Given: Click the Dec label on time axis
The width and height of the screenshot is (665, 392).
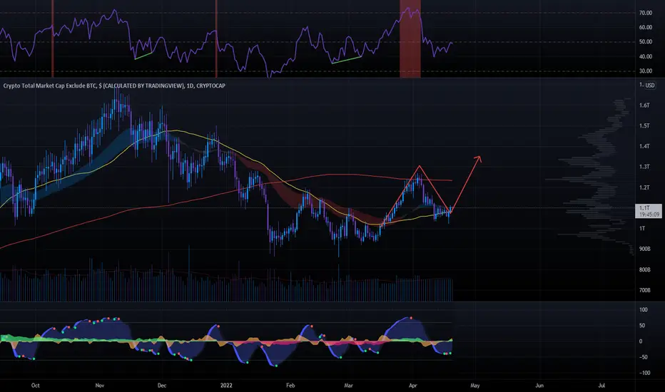Looking at the screenshot, I should point(161,385).
